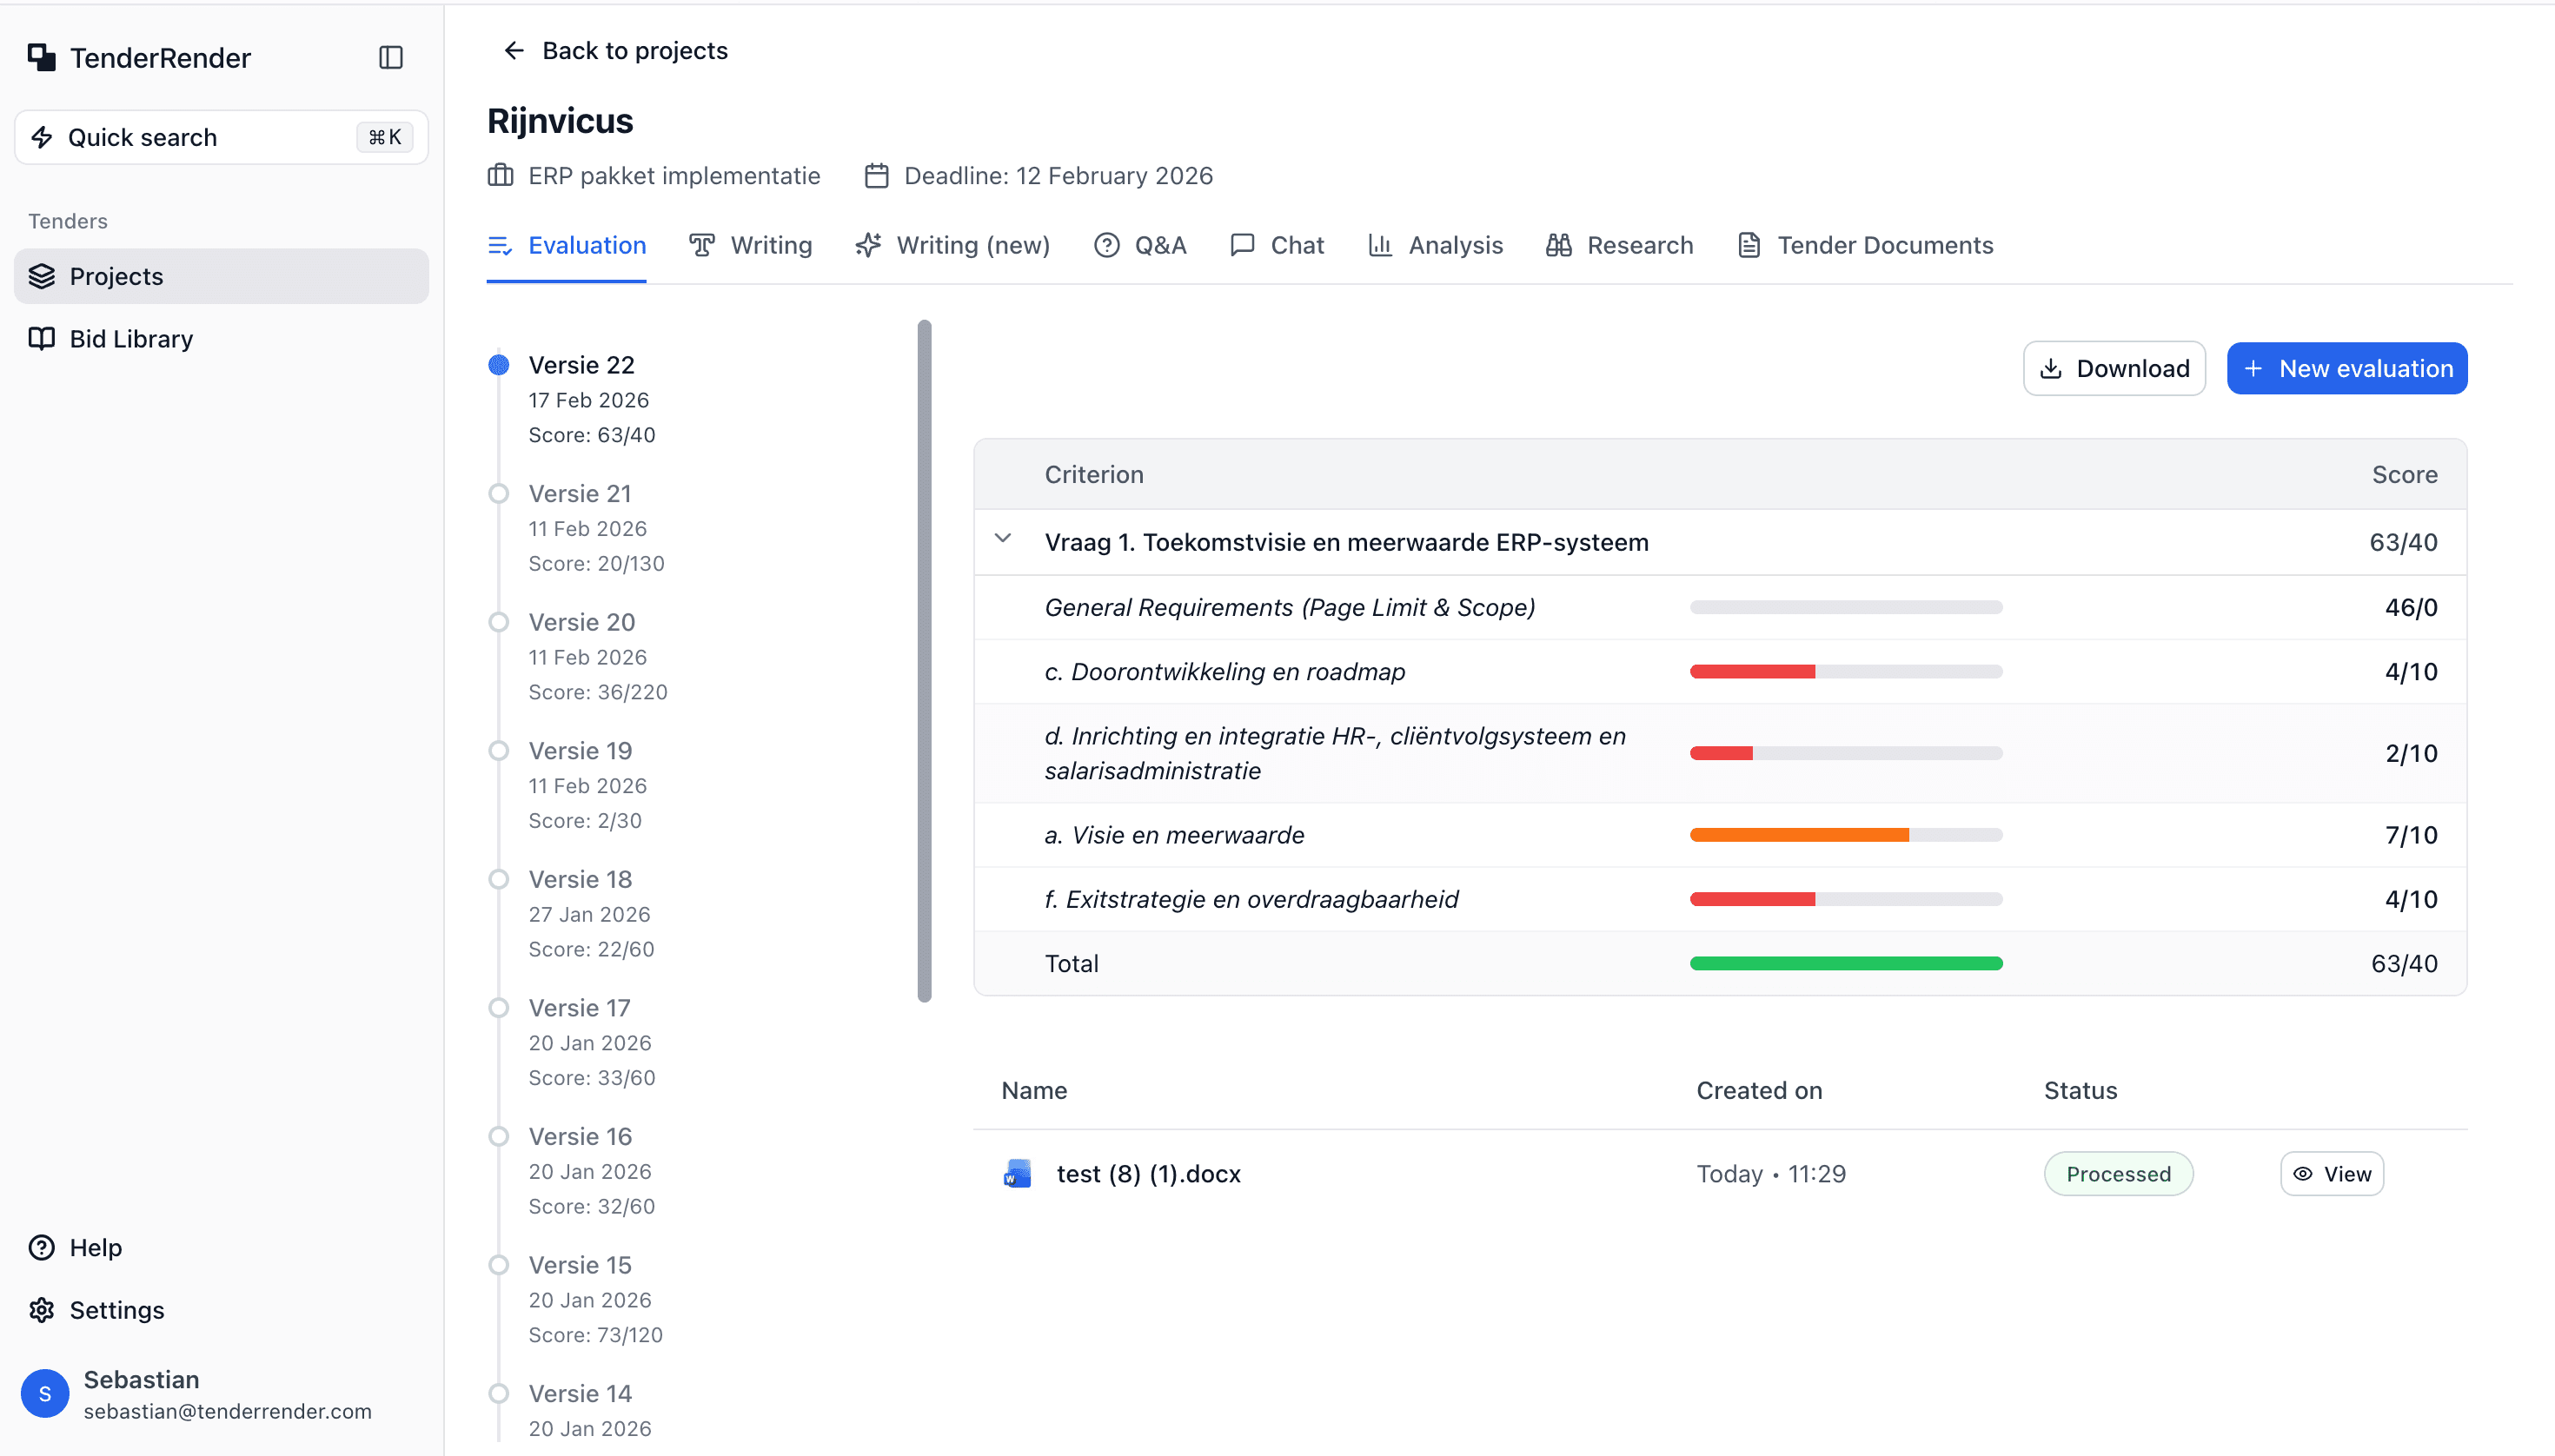This screenshot has width=2555, height=1456.
Task: Expand the Visie en meerwaarde row
Action: [1174, 835]
